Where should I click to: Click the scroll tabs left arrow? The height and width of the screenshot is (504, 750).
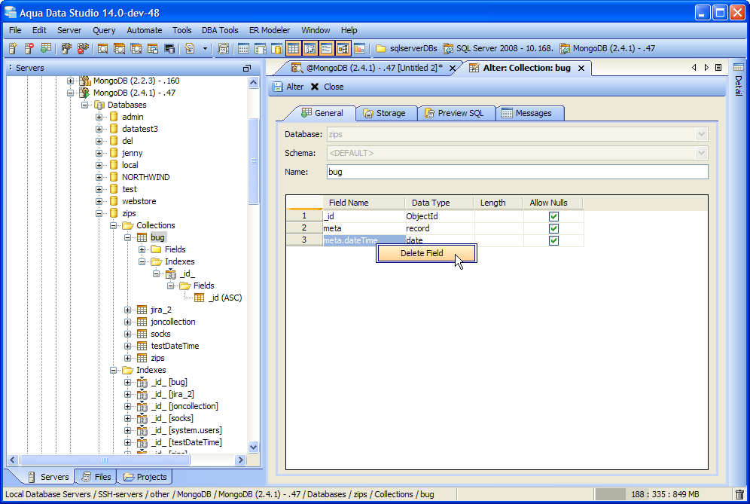(x=694, y=68)
